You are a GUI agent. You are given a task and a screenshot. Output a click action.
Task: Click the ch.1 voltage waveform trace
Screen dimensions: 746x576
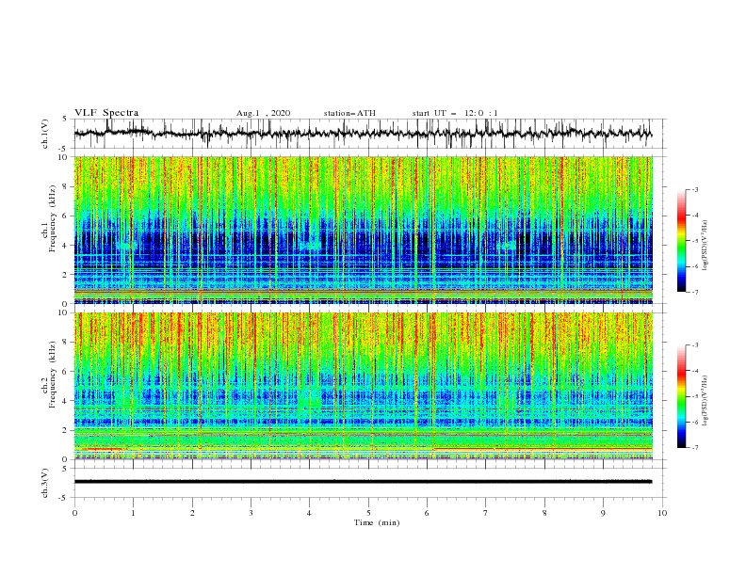363,133
